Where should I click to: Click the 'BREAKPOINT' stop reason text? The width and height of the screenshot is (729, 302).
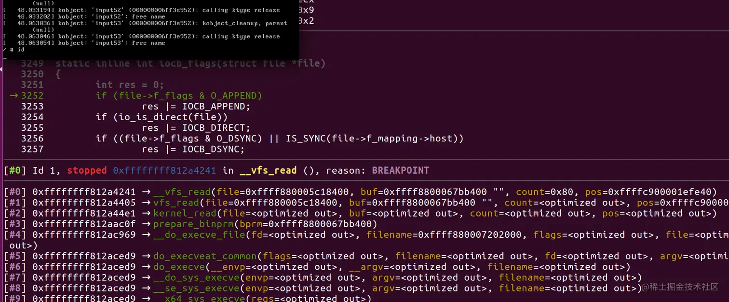click(400, 170)
